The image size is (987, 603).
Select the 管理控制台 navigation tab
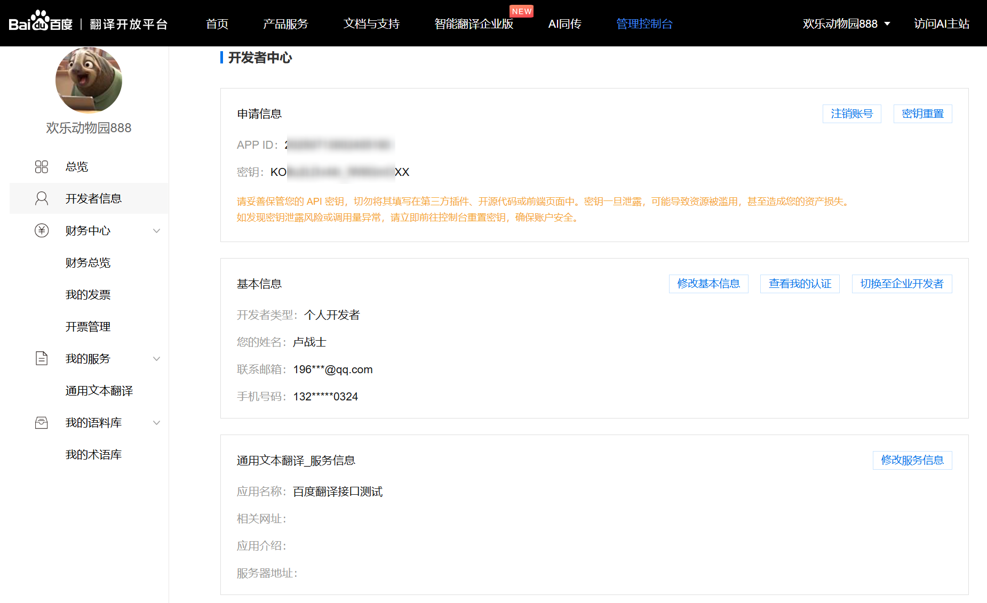(644, 23)
